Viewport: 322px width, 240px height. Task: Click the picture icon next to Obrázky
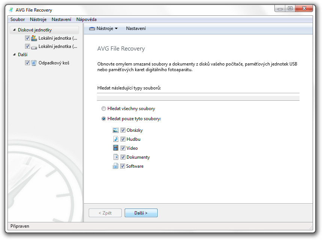[x=116, y=130]
